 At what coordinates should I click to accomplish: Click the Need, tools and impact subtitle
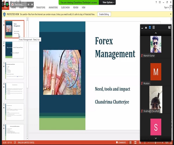pyautogui.click(x=113, y=89)
